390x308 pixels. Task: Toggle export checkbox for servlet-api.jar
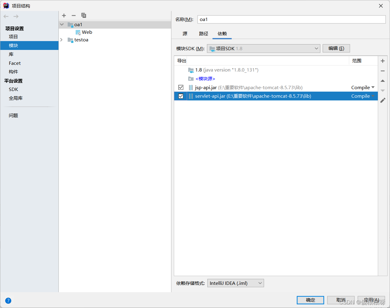click(x=181, y=96)
